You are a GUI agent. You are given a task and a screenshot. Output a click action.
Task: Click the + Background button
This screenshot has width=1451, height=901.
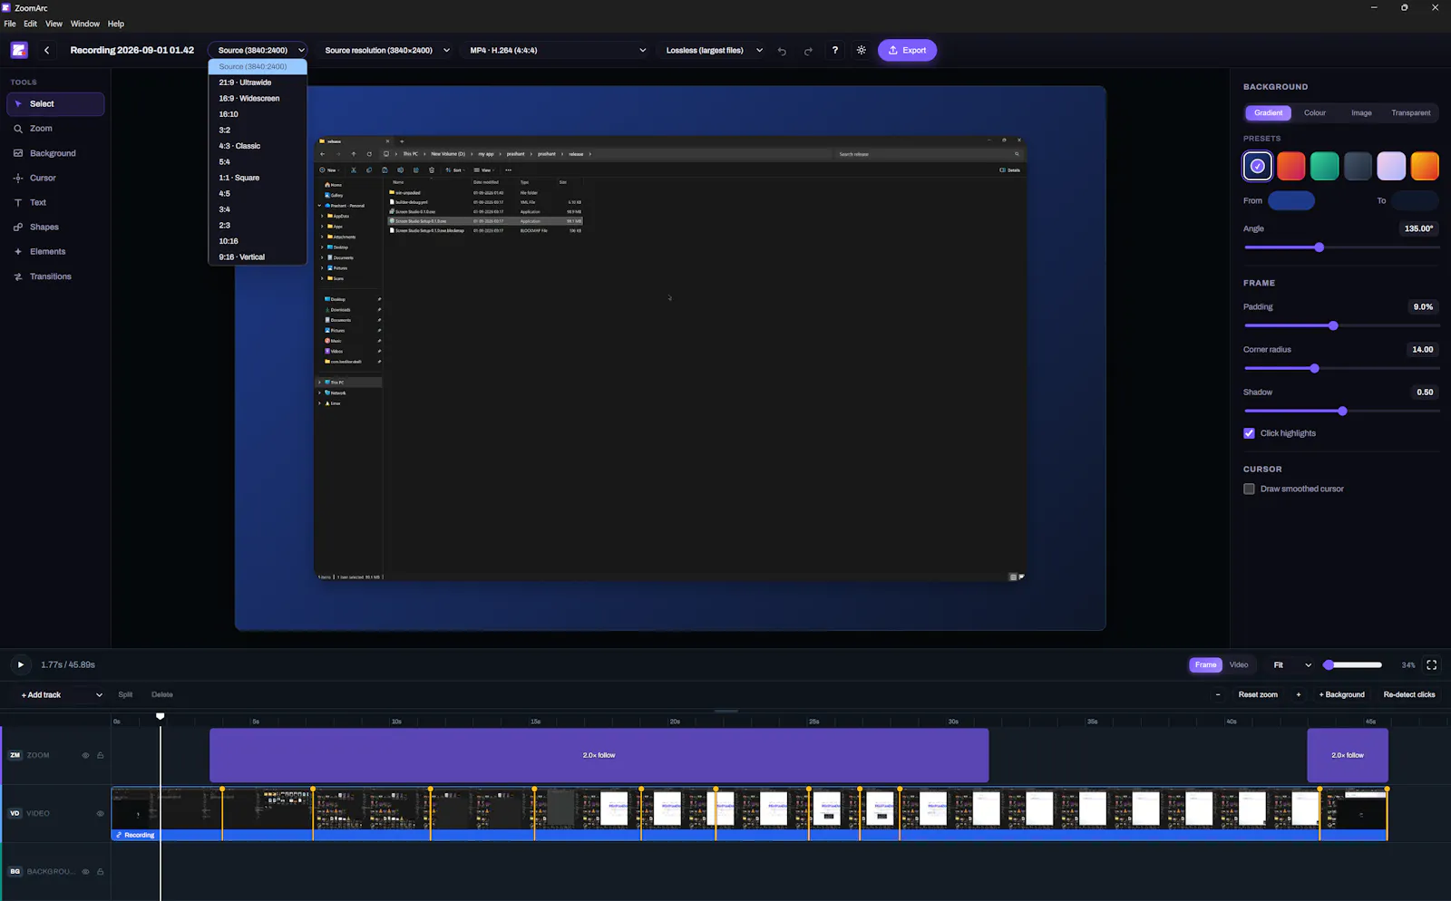pyautogui.click(x=1341, y=695)
